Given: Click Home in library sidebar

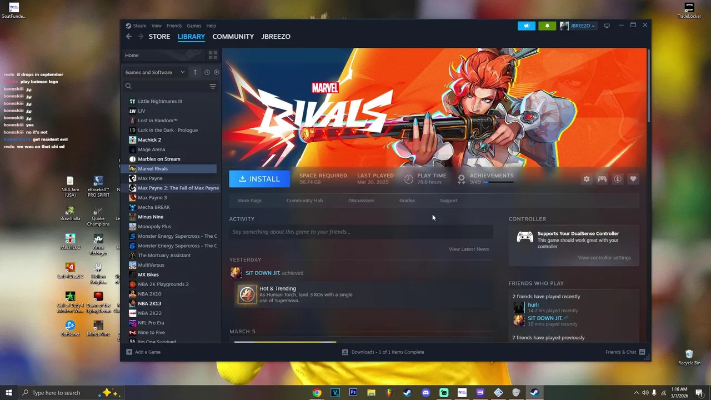Looking at the screenshot, I should [164, 55].
